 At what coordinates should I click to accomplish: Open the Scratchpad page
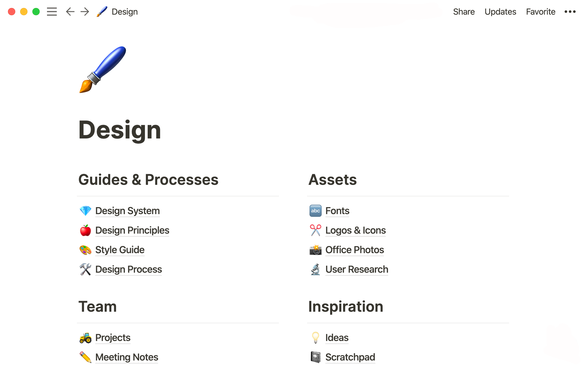[x=350, y=357]
